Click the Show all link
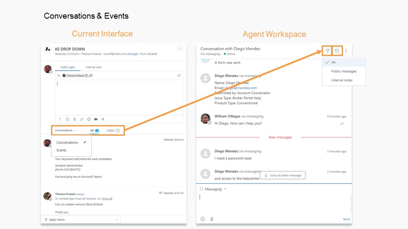Image resolution: width=408 pixels, height=229 pixels. coord(107,198)
